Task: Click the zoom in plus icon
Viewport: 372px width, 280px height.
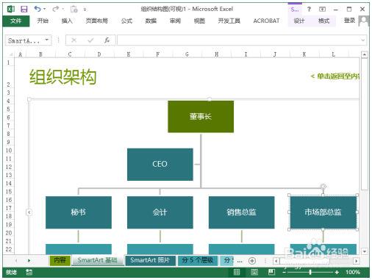Action: point(337,272)
